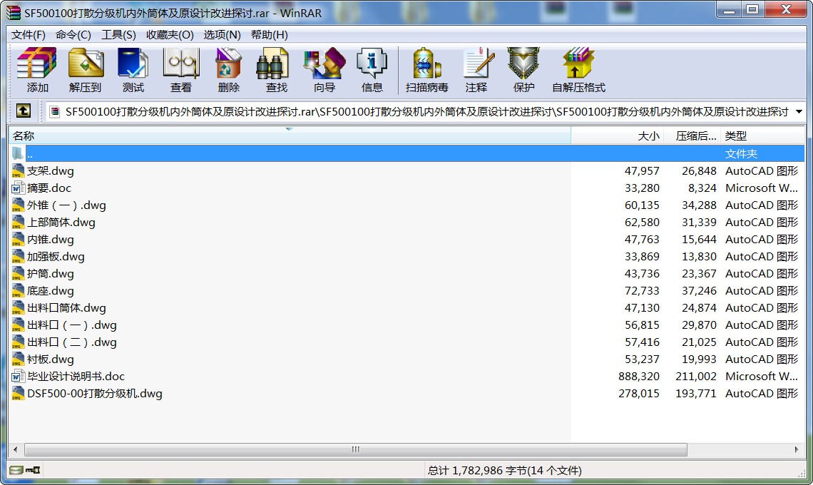The width and height of the screenshot is (813, 485).
Task: Select the file 毕业设计说明书.doc
Action: click(x=76, y=377)
